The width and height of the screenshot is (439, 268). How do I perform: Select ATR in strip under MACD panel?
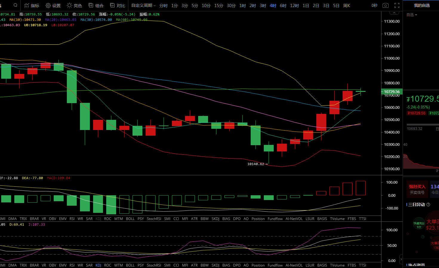click(194, 219)
